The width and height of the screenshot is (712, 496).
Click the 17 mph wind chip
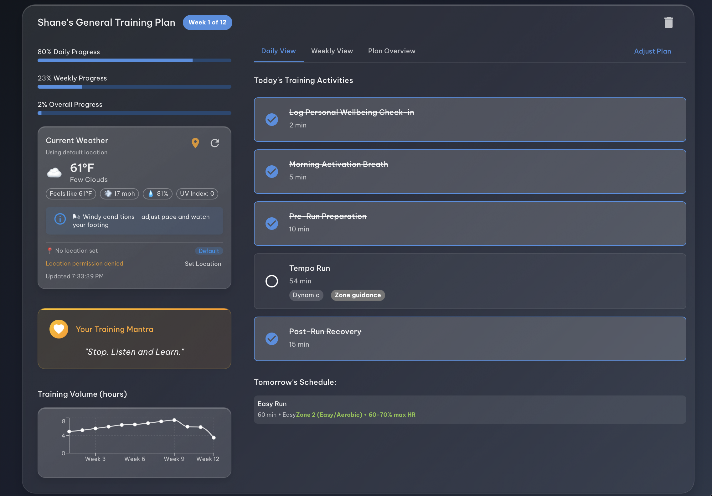click(120, 194)
